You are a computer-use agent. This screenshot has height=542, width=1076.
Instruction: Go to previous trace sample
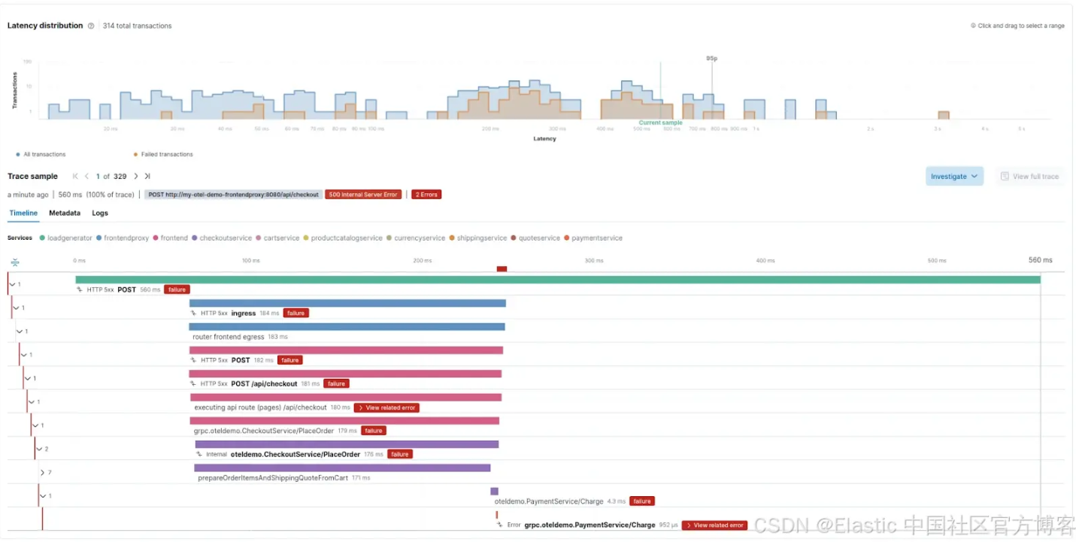[87, 177]
